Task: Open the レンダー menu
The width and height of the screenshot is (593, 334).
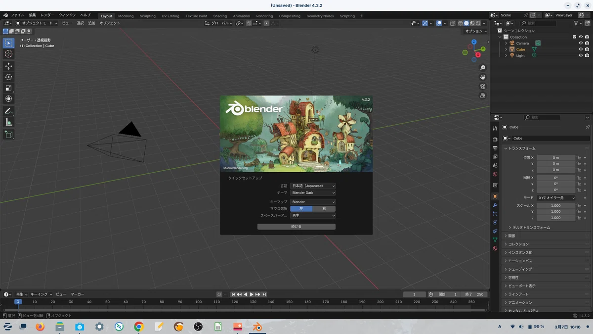Action: pyautogui.click(x=47, y=15)
